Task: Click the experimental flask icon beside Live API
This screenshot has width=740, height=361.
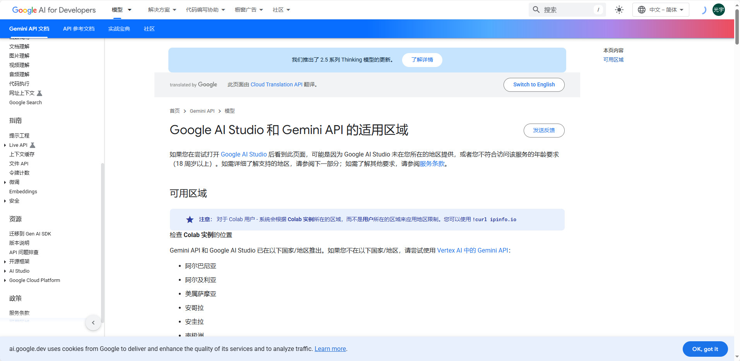Action: [x=33, y=145]
